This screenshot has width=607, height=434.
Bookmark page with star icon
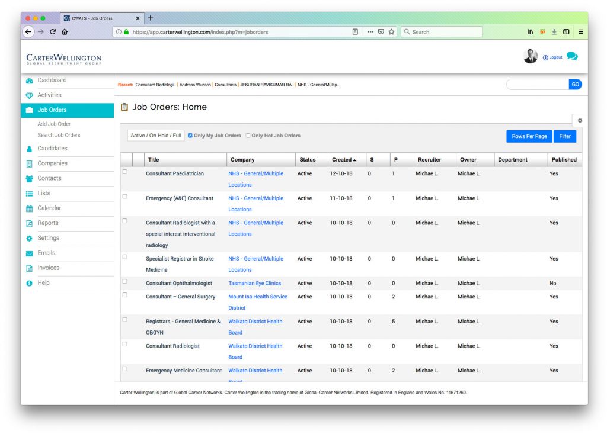[x=392, y=32]
